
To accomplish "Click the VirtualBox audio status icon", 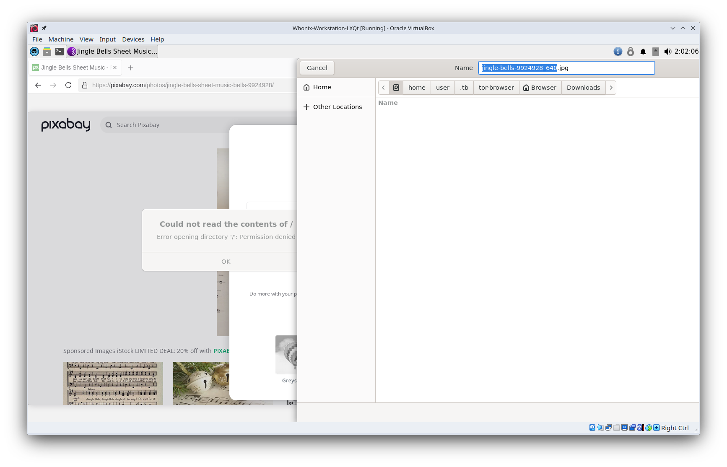I will click(600, 428).
